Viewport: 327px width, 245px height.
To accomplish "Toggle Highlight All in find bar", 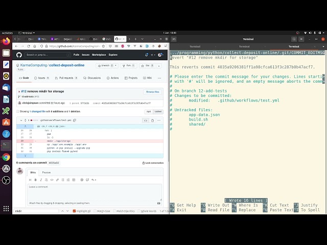I will pyautogui.click(x=82, y=211).
